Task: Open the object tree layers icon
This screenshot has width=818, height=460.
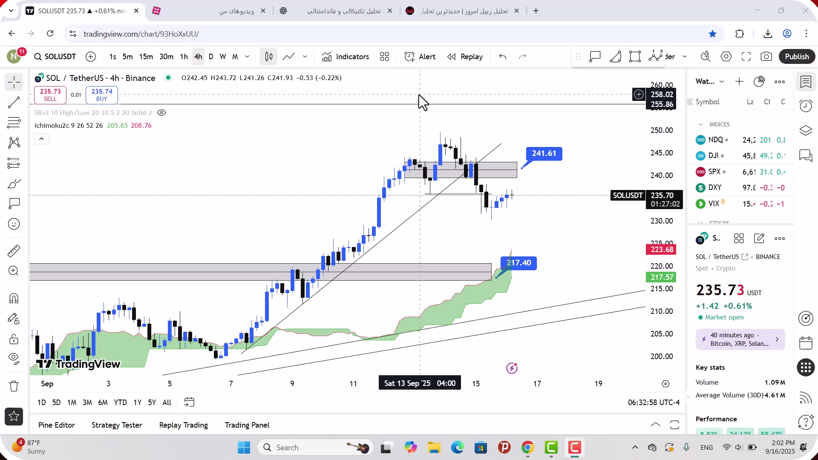Action: 806,131
